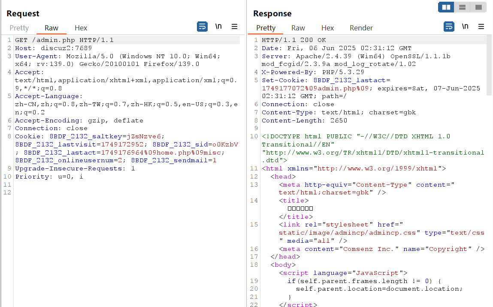This screenshot has height=307, width=493.
Task: Click the <title> opening tag
Action: pos(294,200)
